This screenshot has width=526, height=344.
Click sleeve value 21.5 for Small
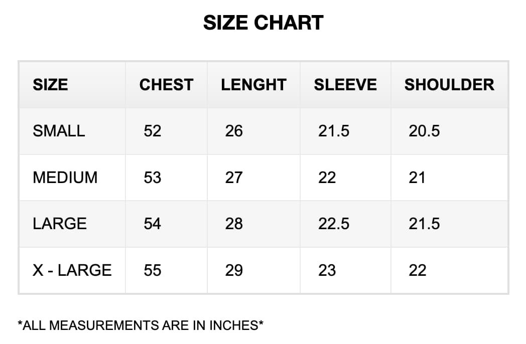pos(334,131)
